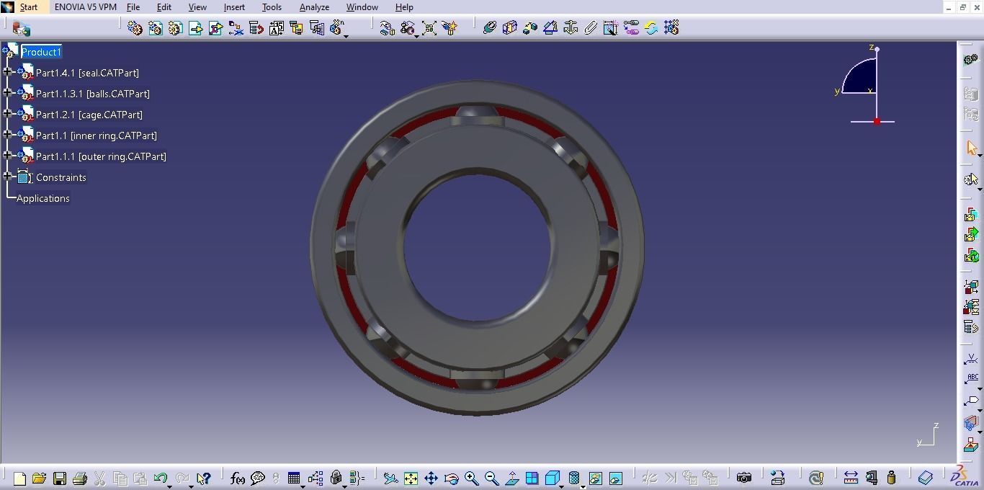Image resolution: width=984 pixels, height=490 pixels.
Task: Open the Formula f(x) tool
Action: coord(237,478)
